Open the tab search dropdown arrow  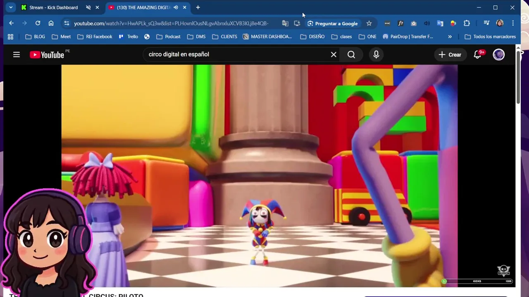pos(11,7)
